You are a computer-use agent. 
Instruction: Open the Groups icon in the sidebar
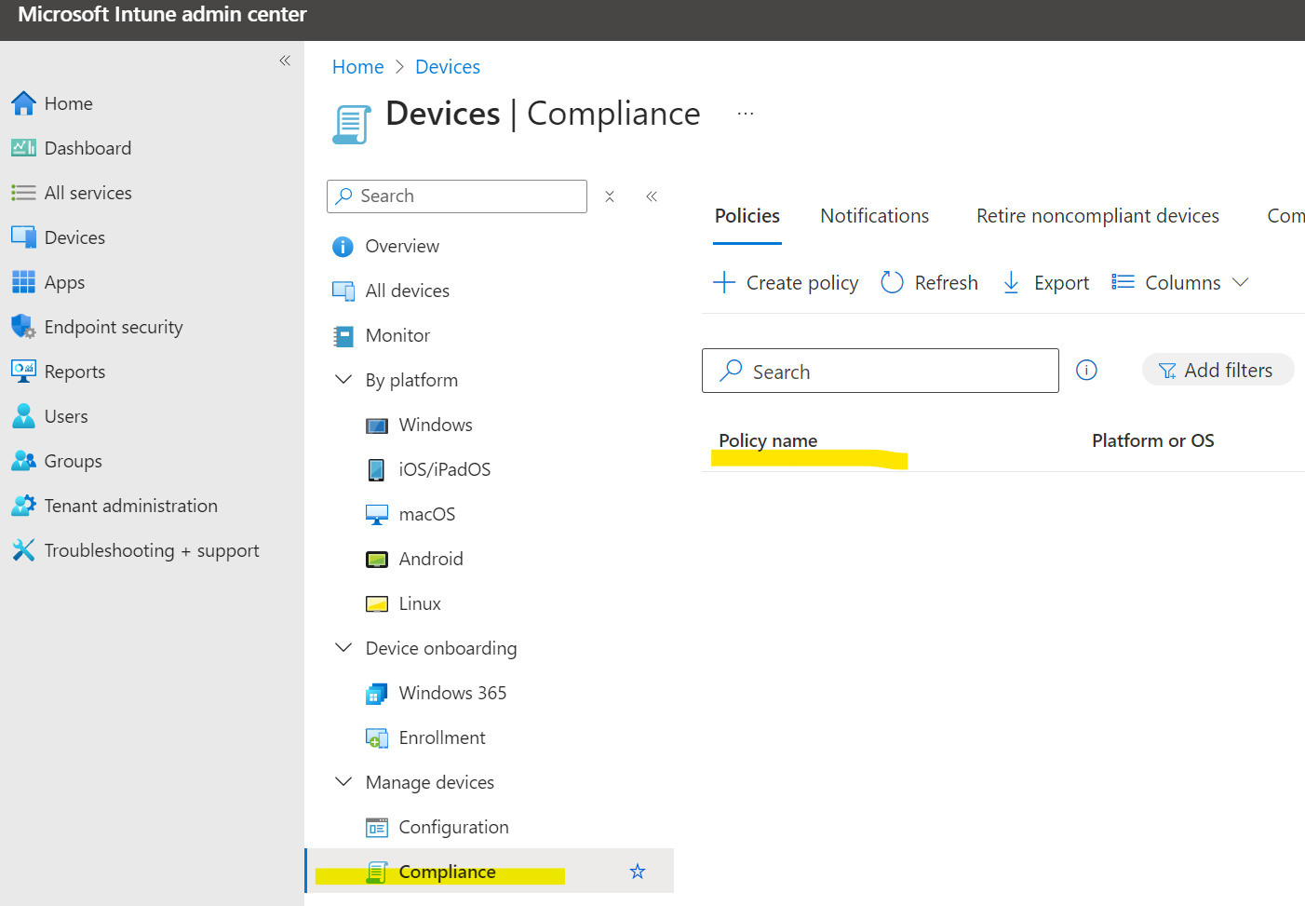(23, 461)
